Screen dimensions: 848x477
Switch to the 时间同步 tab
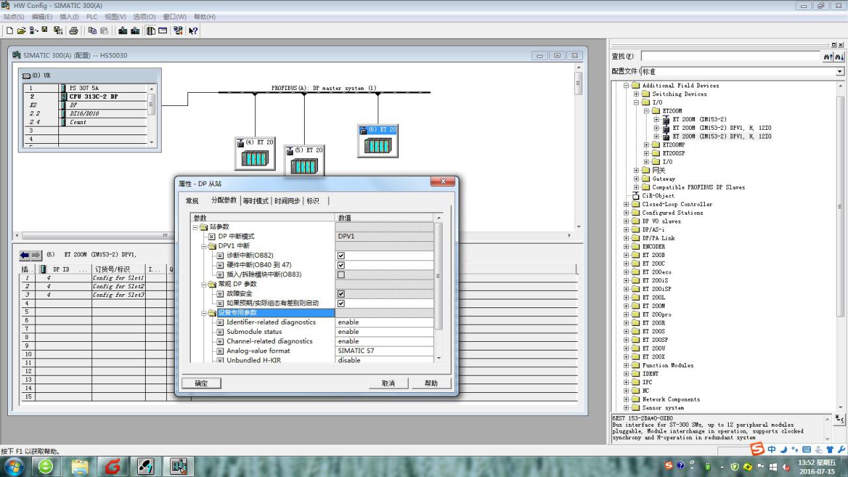pos(287,201)
